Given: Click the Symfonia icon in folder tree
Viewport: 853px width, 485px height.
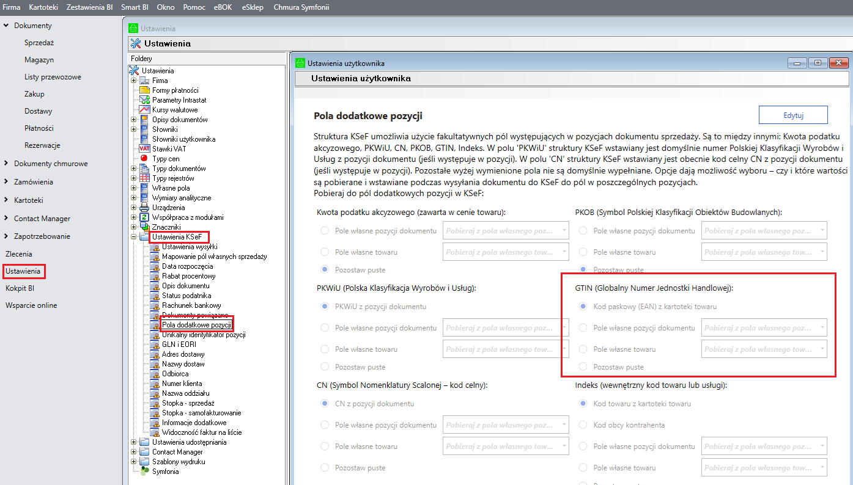Looking at the screenshot, I should (144, 472).
